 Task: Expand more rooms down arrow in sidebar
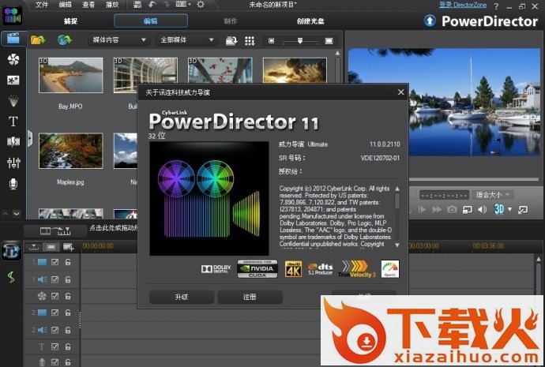17,214
